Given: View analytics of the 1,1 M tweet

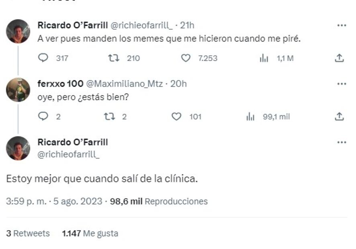Looking at the screenshot, I should tap(264, 58).
